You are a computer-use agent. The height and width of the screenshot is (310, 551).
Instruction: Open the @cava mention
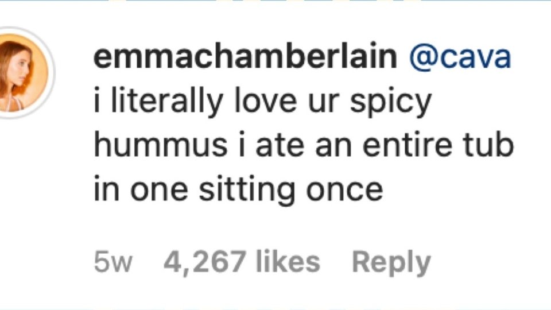tap(459, 58)
